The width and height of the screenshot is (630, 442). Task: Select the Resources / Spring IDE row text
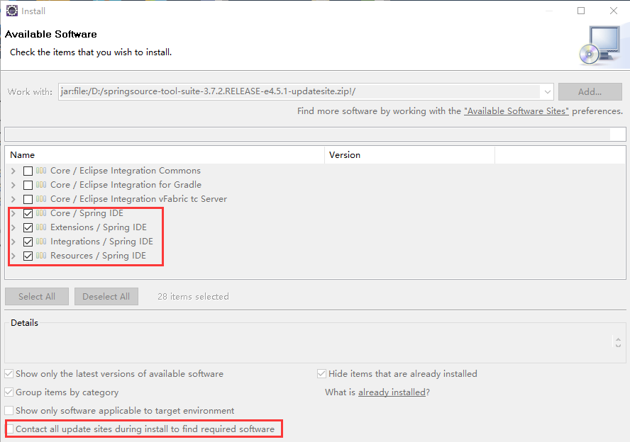[x=98, y=256]
